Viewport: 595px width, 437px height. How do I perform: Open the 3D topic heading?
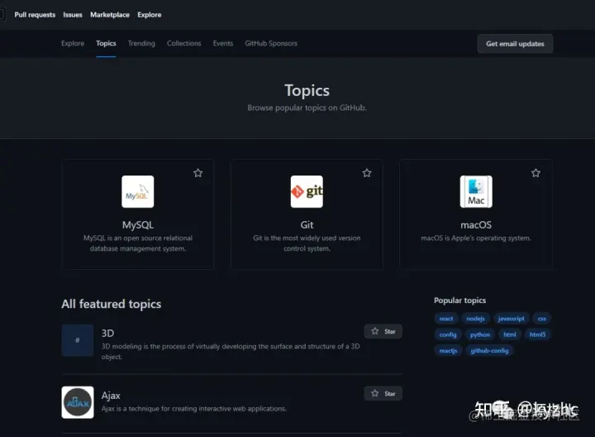(x=107, y=334)
